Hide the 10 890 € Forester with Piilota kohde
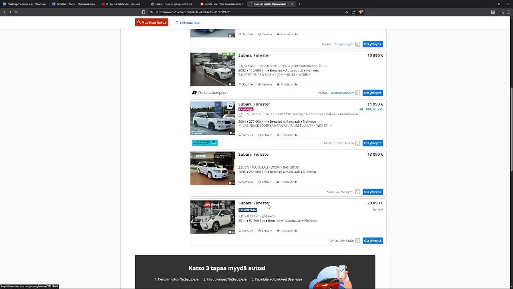Image resolution: width=513 pixels, height=289 pixels. click(x=287, y=84)
